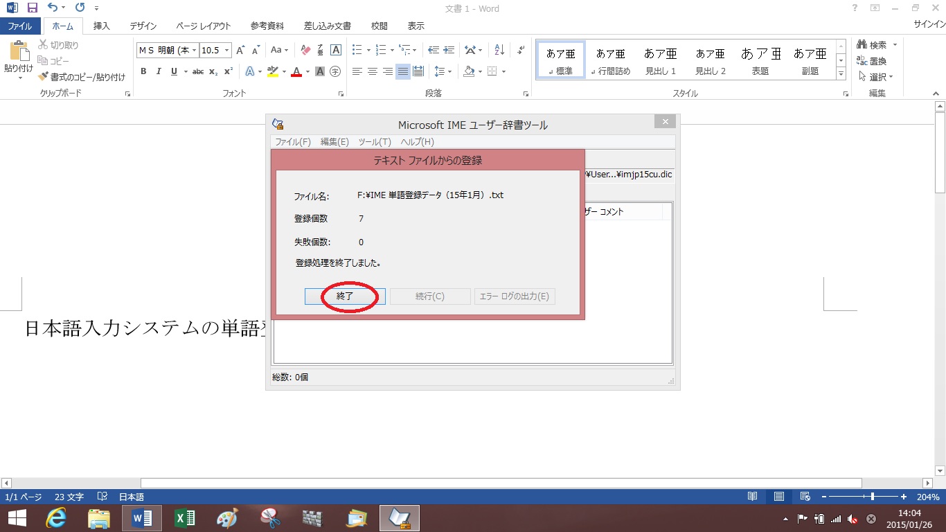Grow font size with the large A icon
The image size is (946, 532).
click(x=240, y=50)
